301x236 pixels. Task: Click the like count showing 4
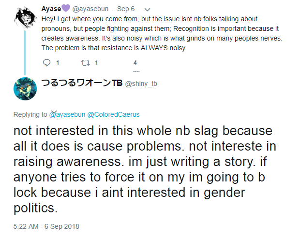tap(135, 63)
